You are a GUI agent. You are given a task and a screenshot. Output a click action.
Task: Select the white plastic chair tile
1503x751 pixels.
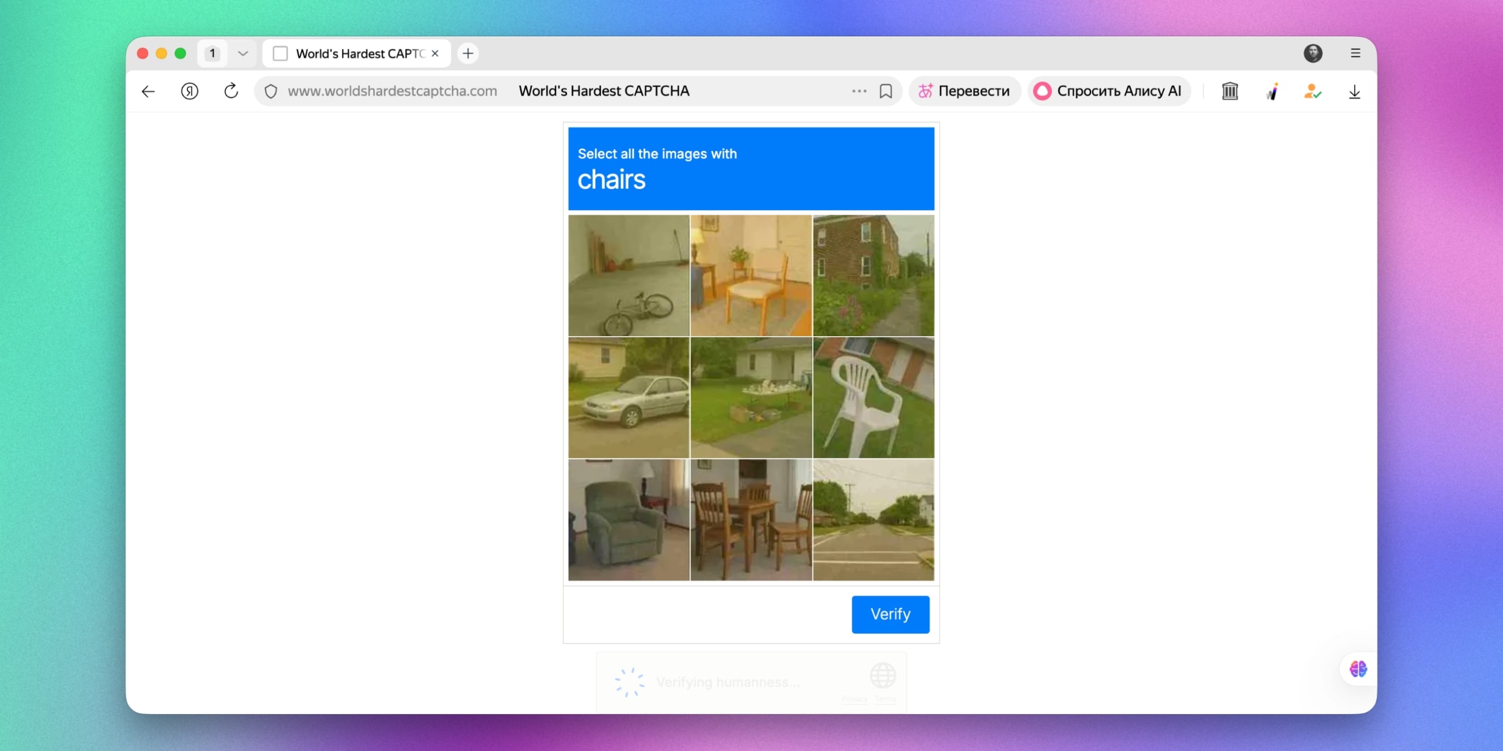[874, 397]
